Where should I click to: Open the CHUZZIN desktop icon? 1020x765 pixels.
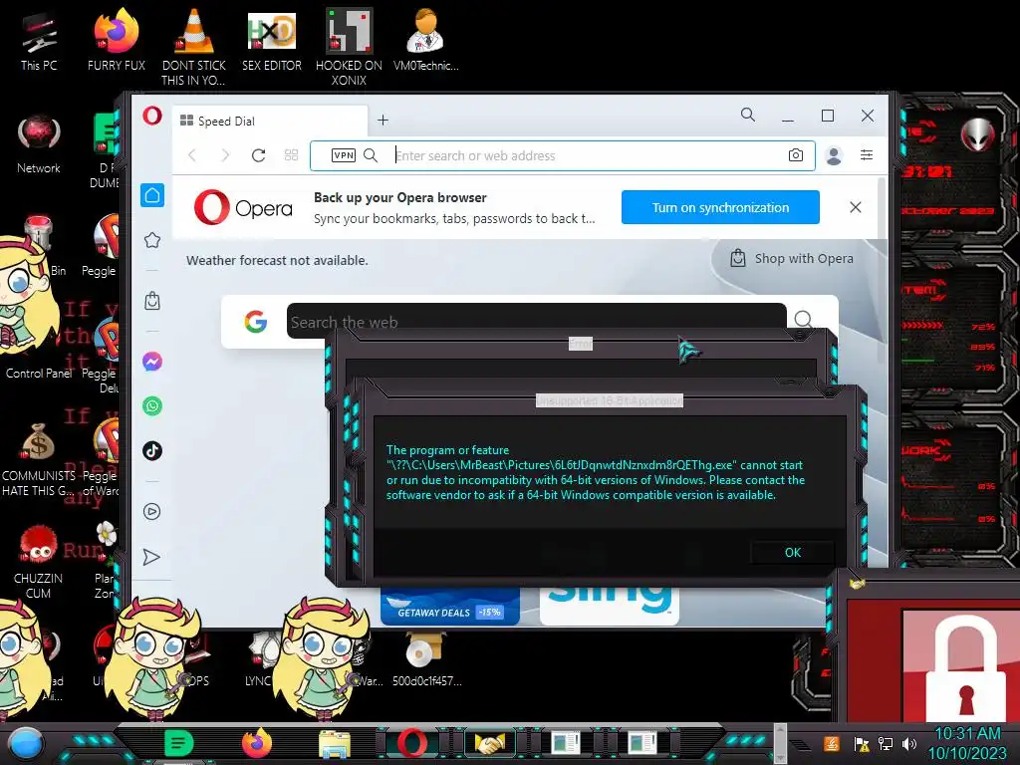click(39, 561)
